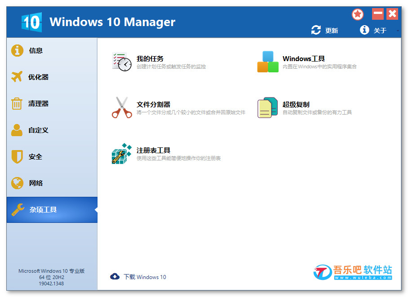
Task: Click the 更新 refresh arrows icon
Action: click(316, 30)
